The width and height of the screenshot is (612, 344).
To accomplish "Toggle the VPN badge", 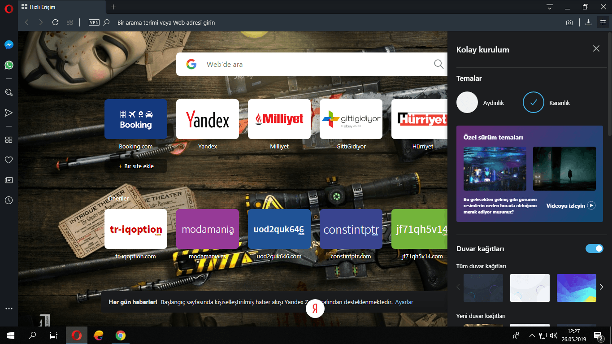I will coord(94,22).
